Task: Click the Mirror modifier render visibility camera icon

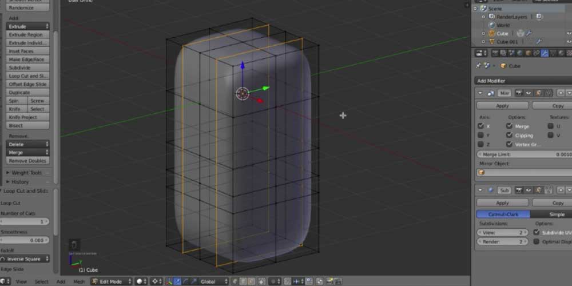Action: pyautogui.click(x=520, y=93)
